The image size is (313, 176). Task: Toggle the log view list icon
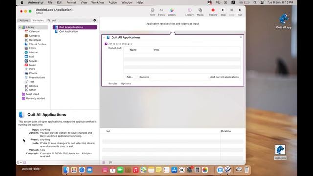click(x=103, y=163)
